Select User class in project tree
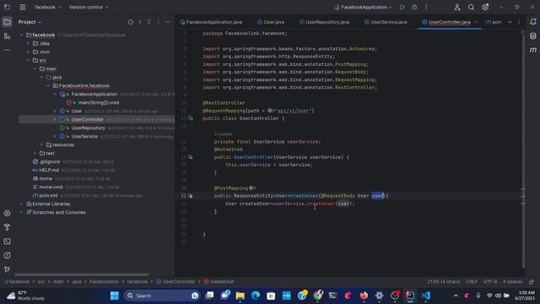Image resolution: width=540 pixels, height=304 pixels. (77, 111)
